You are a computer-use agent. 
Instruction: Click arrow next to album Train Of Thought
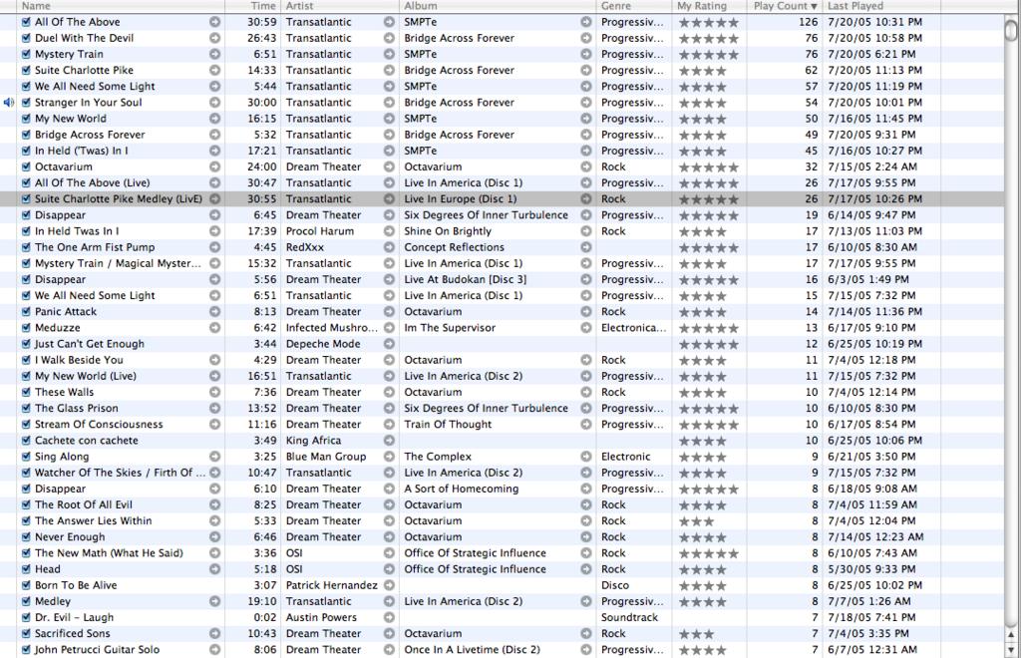586,425
